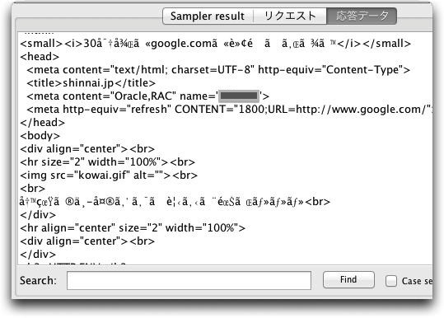Enable the Case sensitive checkbox
This screenshot has height=318, width=444.
point(391,281)
